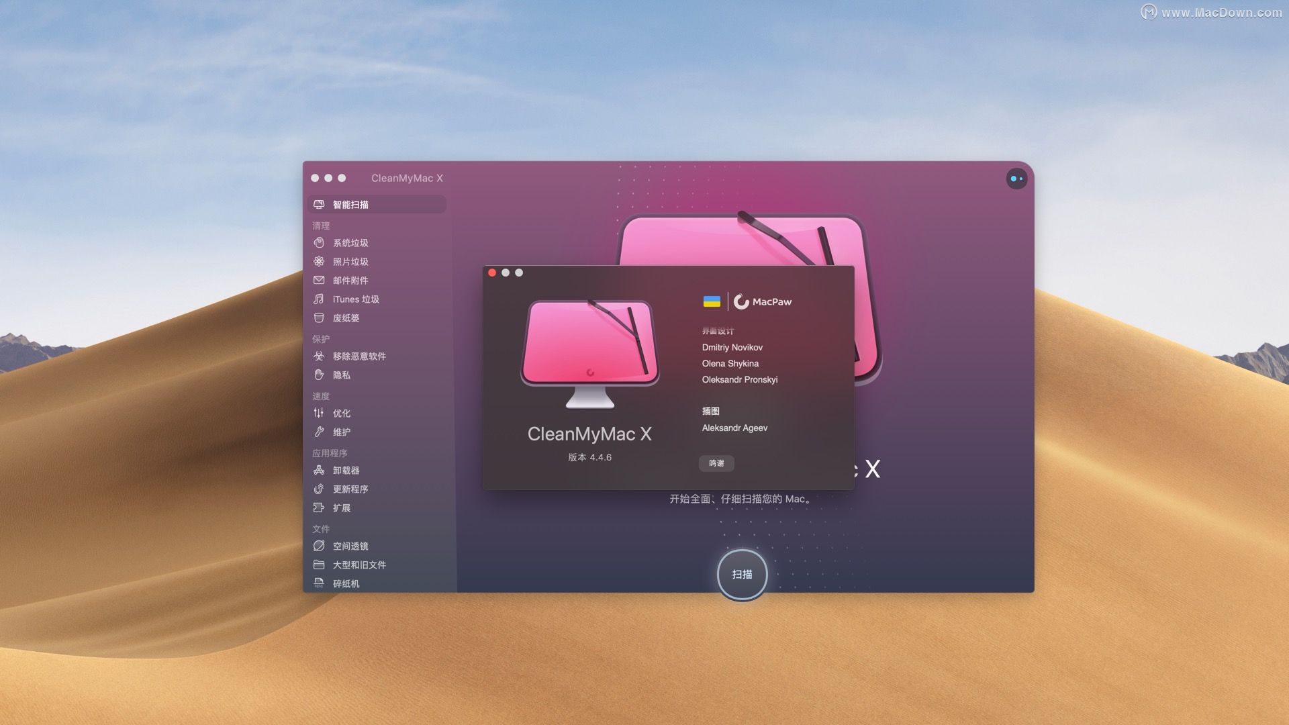Image resolution: width=1289 pixels, height=725 pixels.
Task: Click the 速度 section header in sidebar
Action: pos(321,396)
